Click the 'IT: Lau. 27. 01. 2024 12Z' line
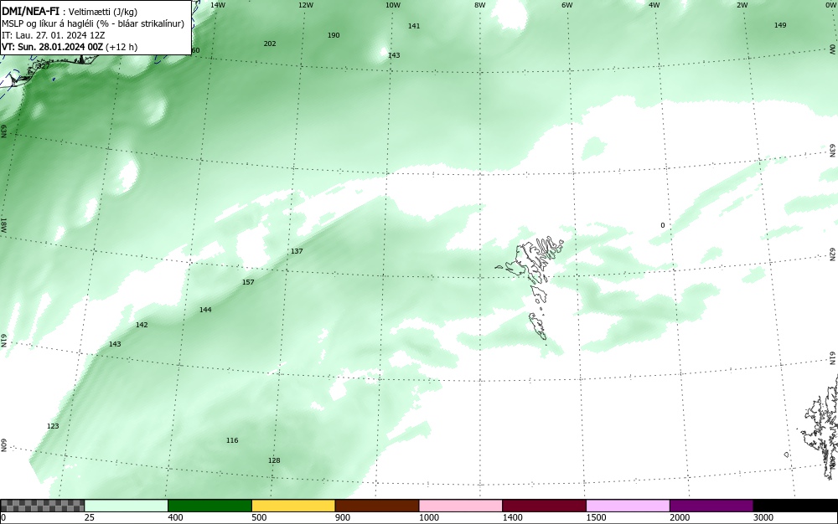 pyautogui.click(x=54, y=35)
